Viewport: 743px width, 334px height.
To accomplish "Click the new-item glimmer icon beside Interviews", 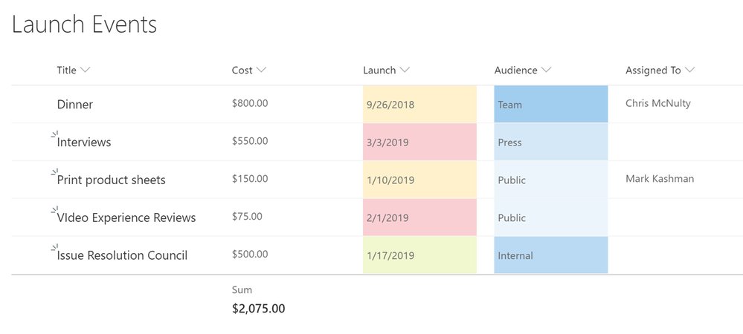I will (x=54, y=135).
